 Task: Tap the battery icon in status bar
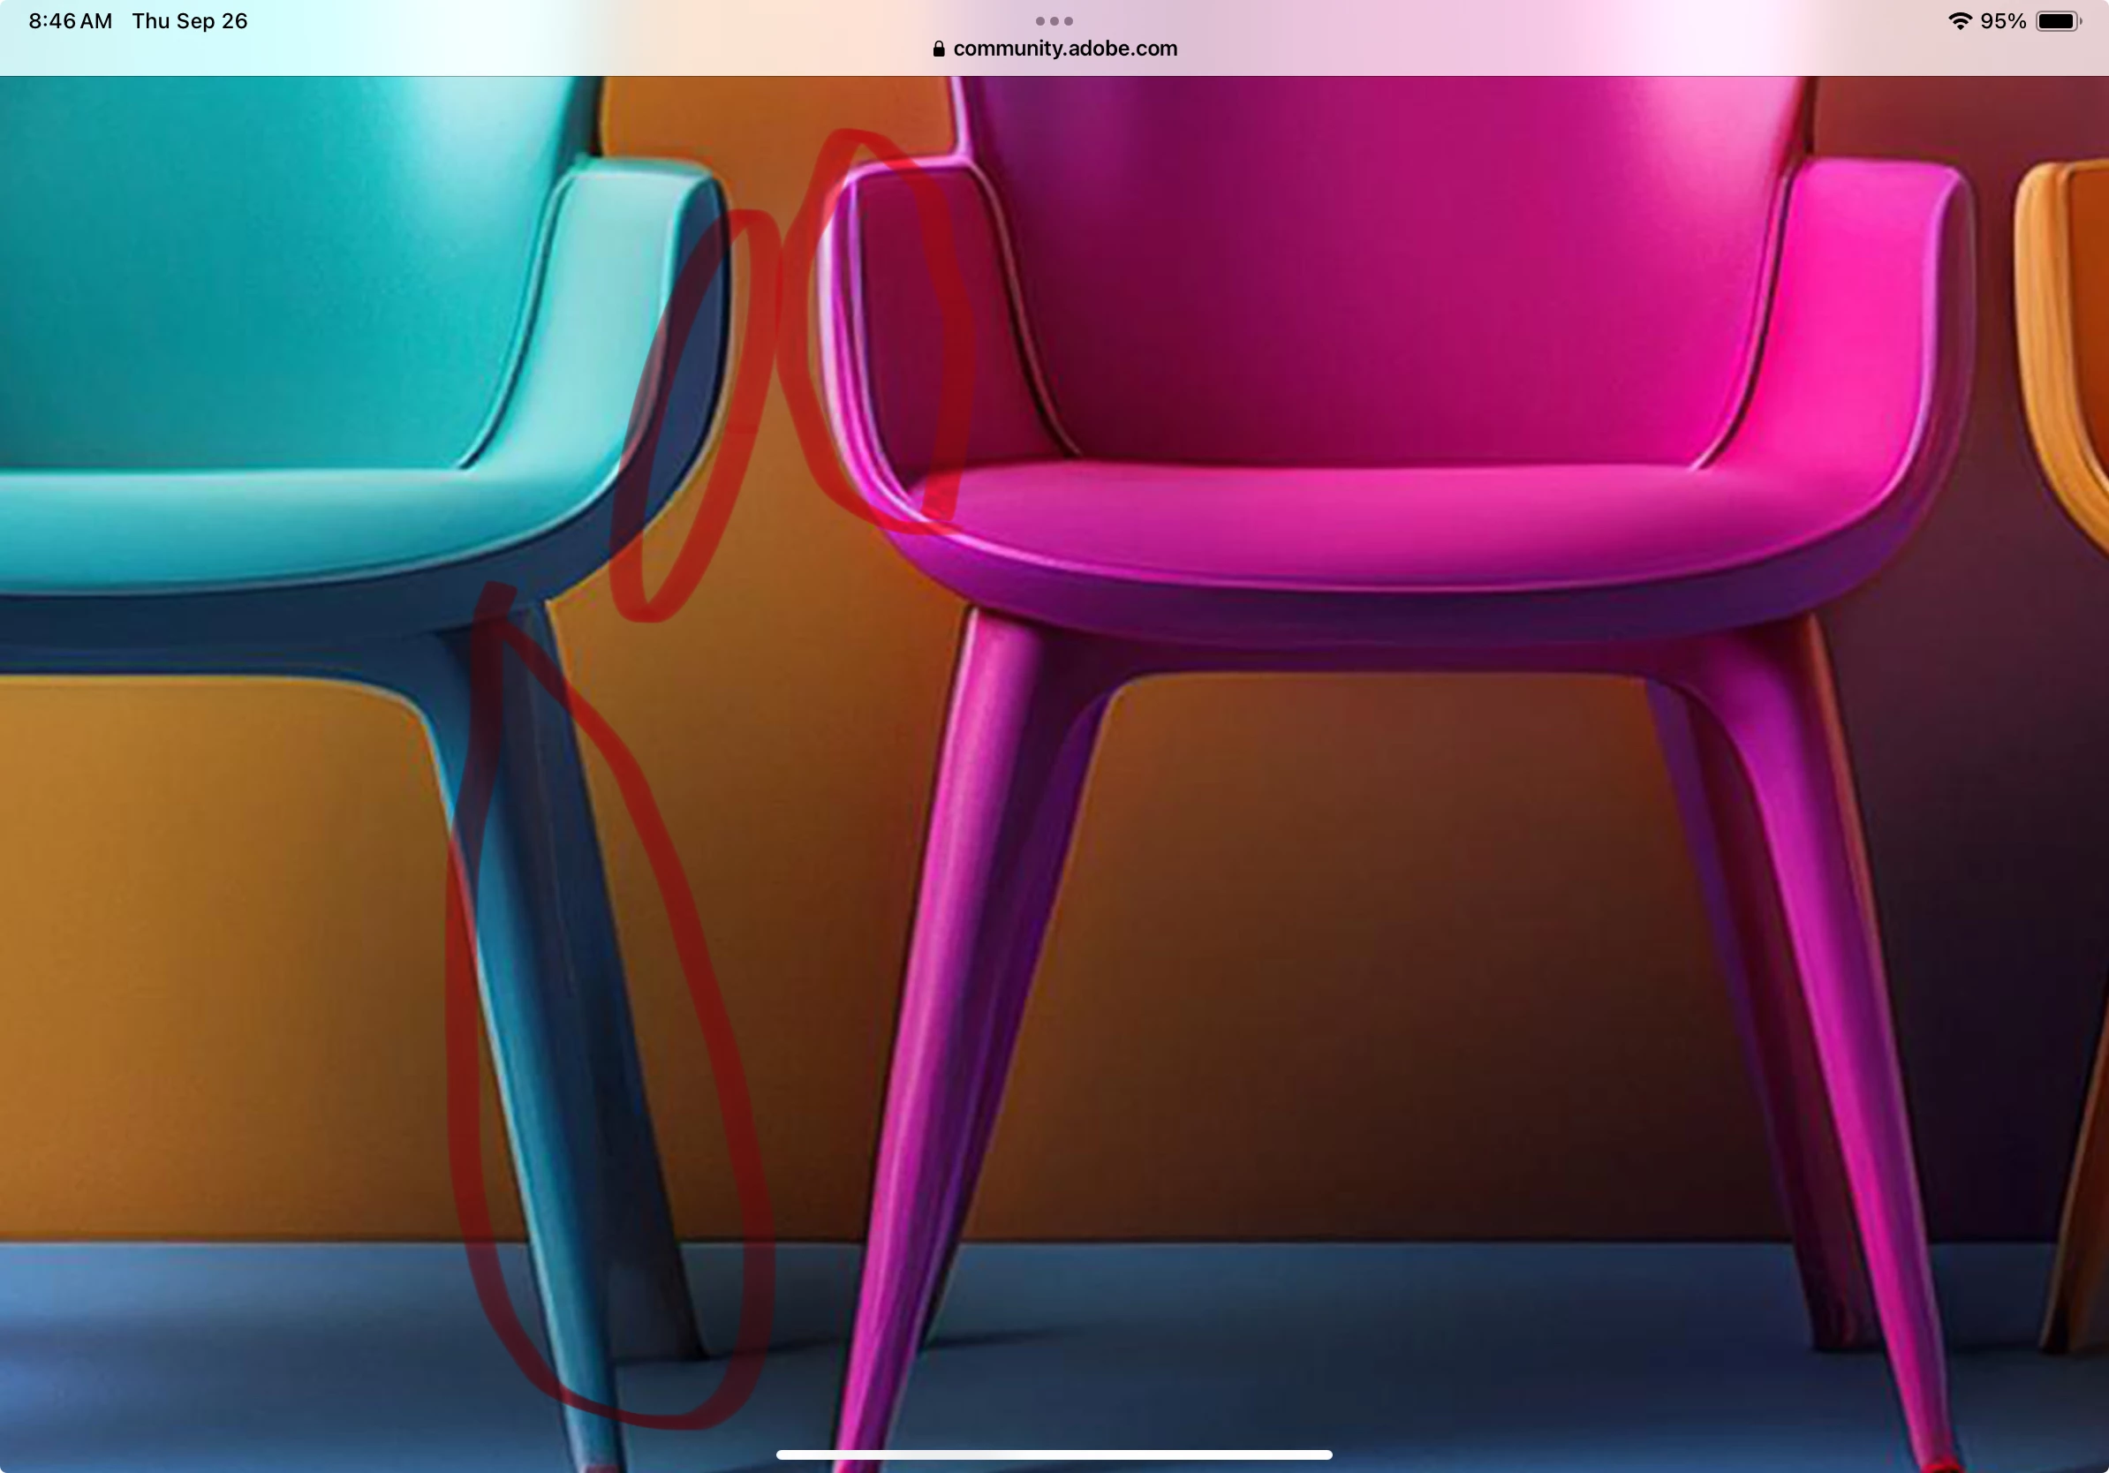coord(2058,21)
